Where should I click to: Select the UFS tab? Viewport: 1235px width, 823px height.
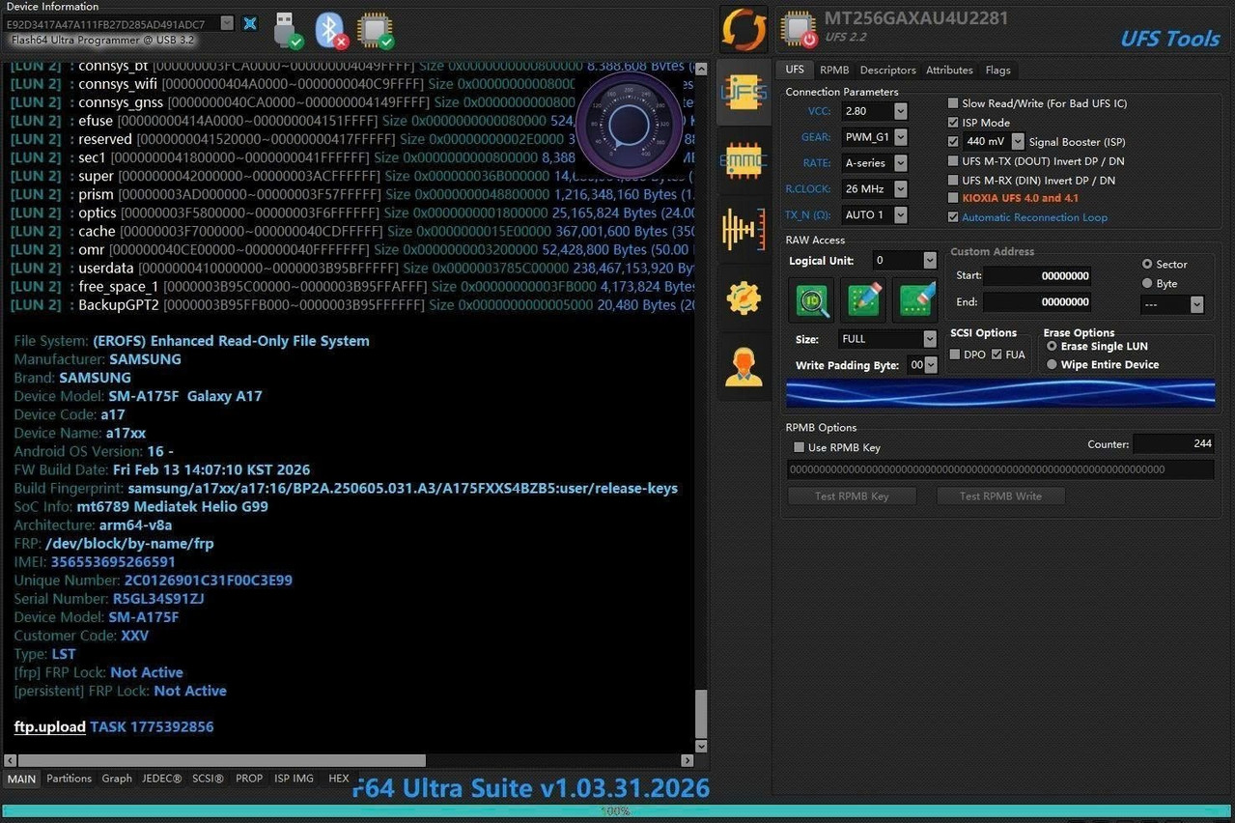click(795, 70)
